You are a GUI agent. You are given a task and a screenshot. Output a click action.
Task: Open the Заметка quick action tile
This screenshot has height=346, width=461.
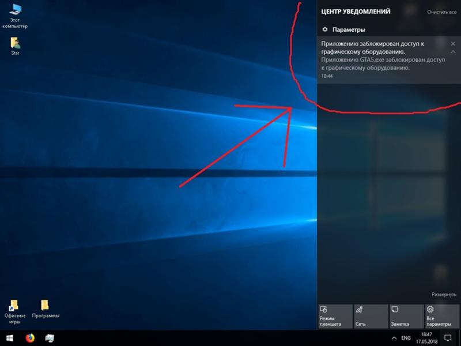point(407,316)
